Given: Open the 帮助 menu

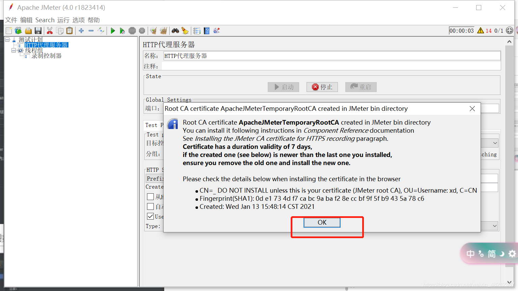Looking at the screenshot, I should [x=94, y=20].
